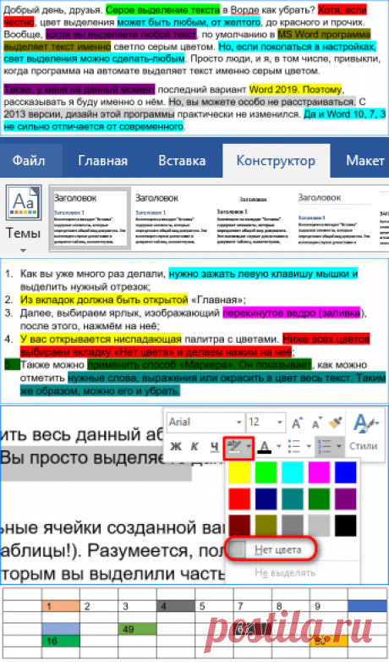Screen dimensions: 389x662
Task: Choose the Нет цвета option
Action: pyautogui.click(x=271, y=549)
